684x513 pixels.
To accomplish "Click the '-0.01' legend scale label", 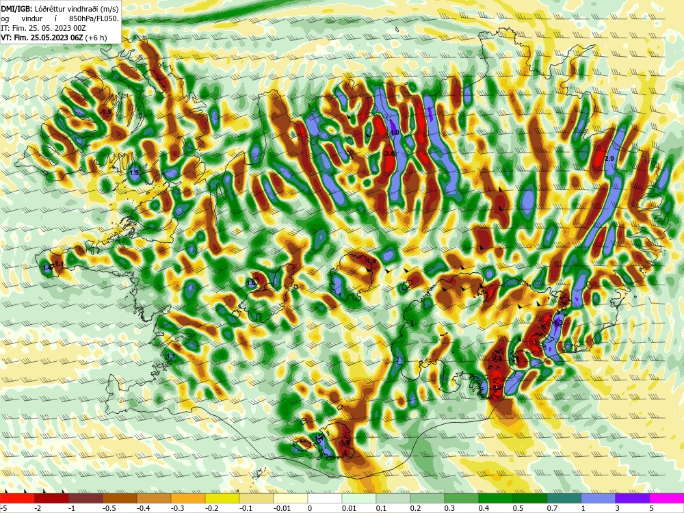I will coord(281,508).
